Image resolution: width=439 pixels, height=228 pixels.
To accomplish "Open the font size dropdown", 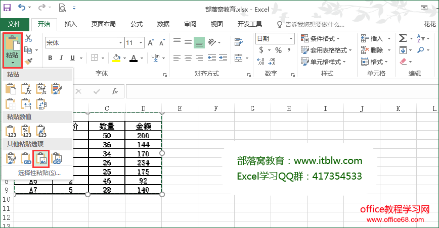I will pos(141,43).
